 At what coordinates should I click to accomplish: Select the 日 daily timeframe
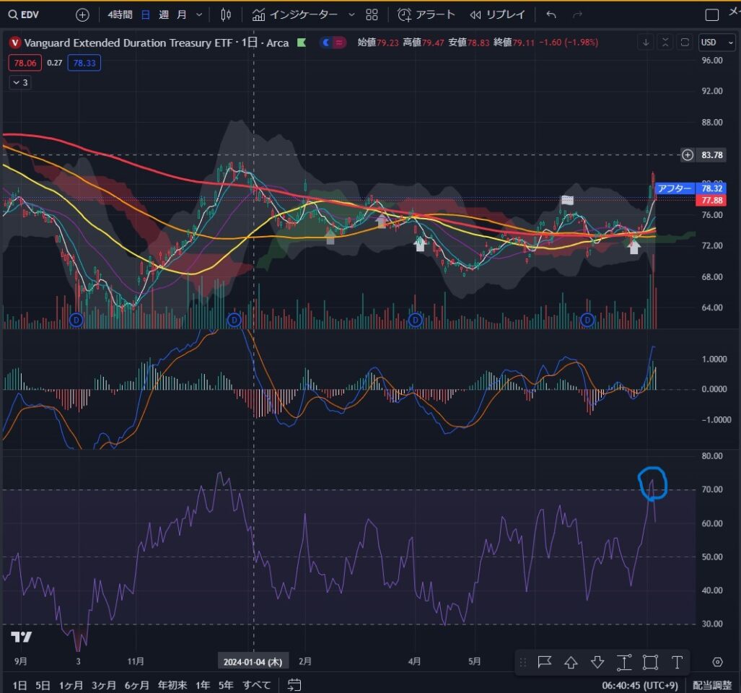coord(146,14)
